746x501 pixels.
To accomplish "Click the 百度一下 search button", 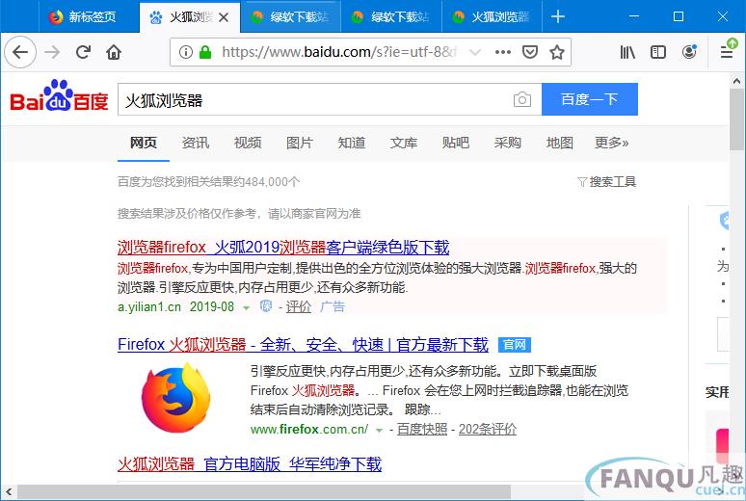I will click(x=590, y=99).
